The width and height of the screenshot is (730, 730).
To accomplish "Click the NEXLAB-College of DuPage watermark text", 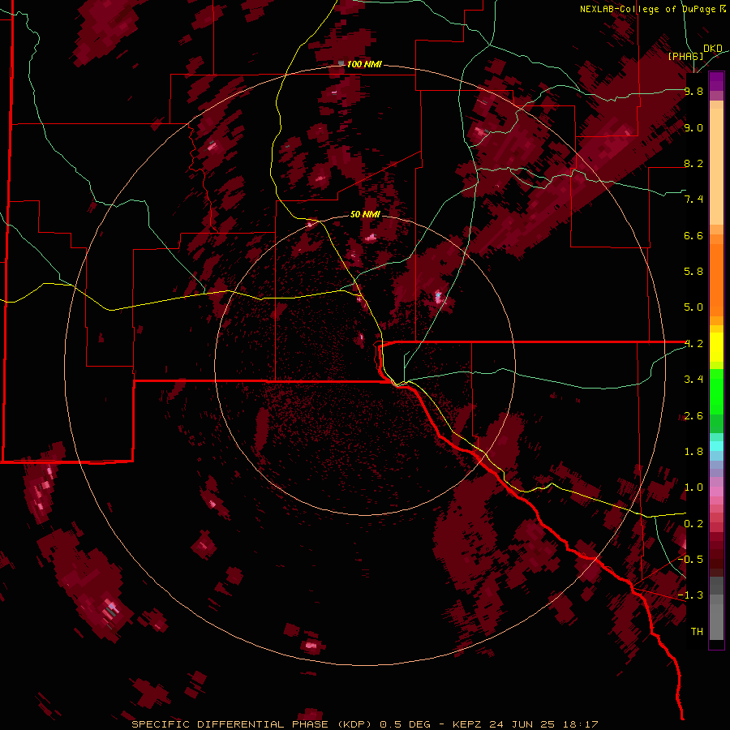I will point(652,9).
